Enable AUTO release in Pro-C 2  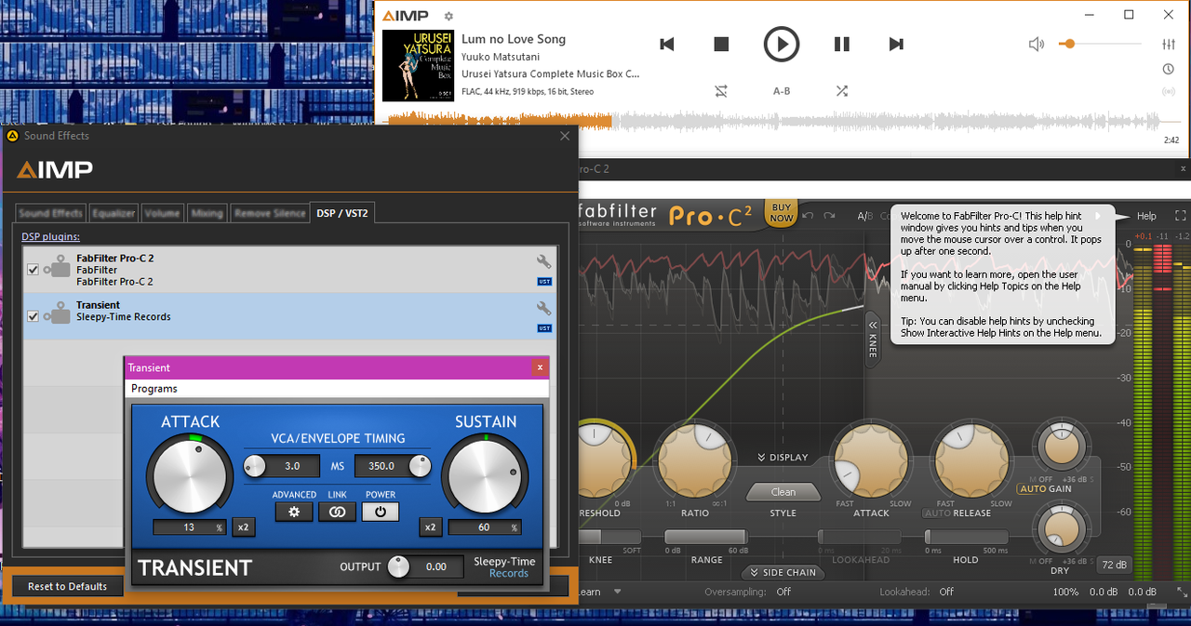(x=937, y=513)
